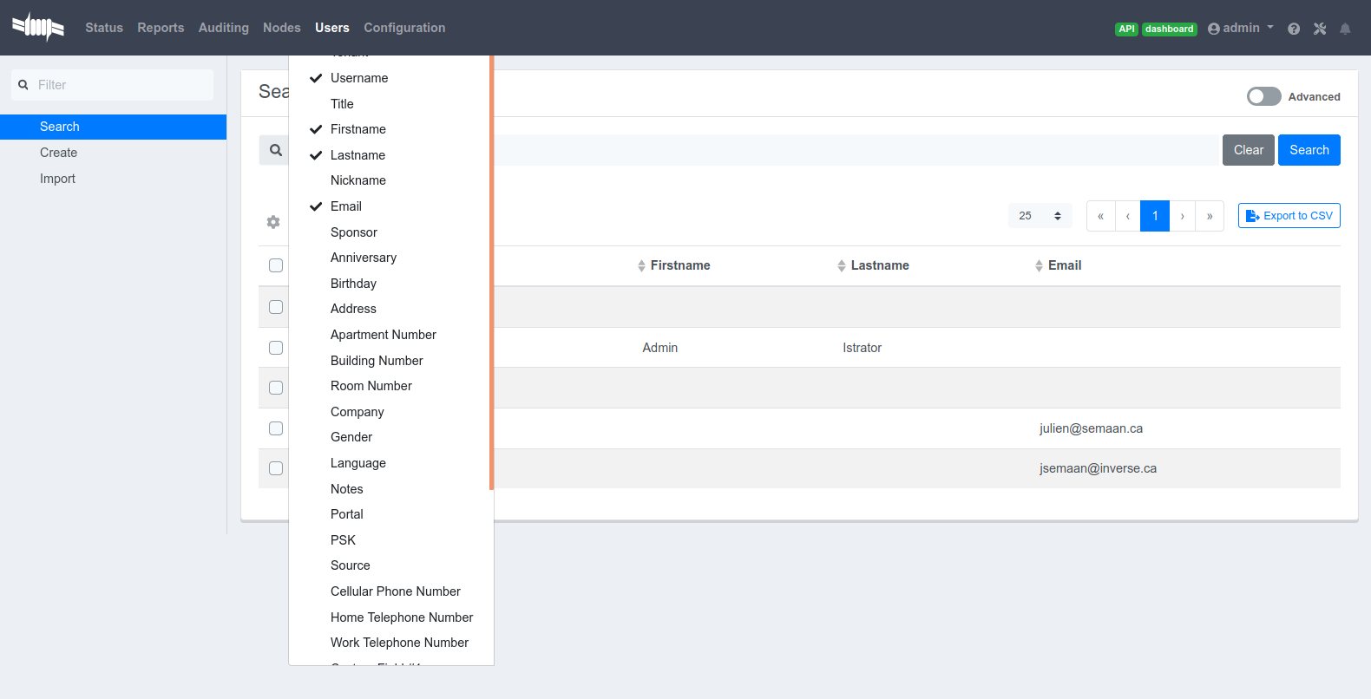Open the tools wrench icon in navbar

1320,29
